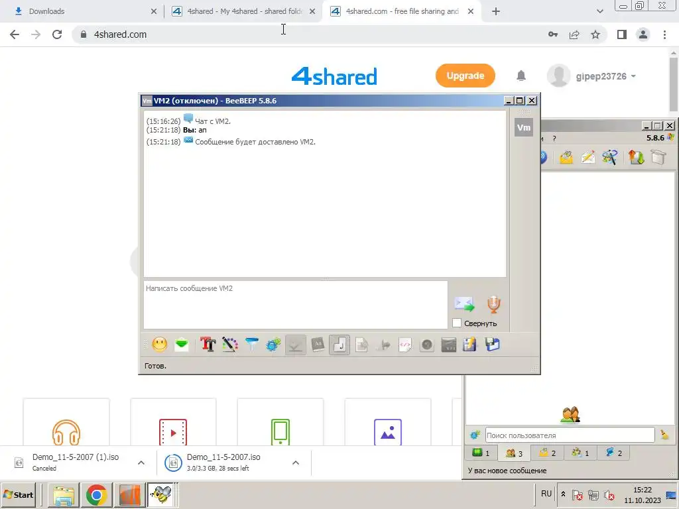Switch to the blue network tab showing 2
The height and width of the screenshot is (509, 679).
click(x=613, y=453)
